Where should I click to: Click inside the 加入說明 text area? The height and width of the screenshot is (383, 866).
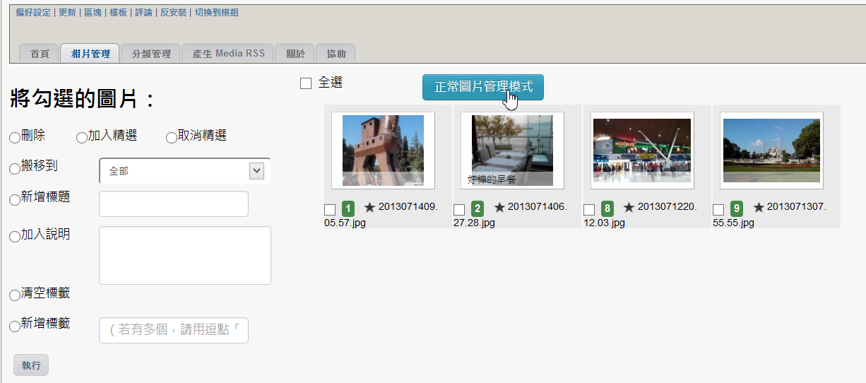tap(185, 255)
